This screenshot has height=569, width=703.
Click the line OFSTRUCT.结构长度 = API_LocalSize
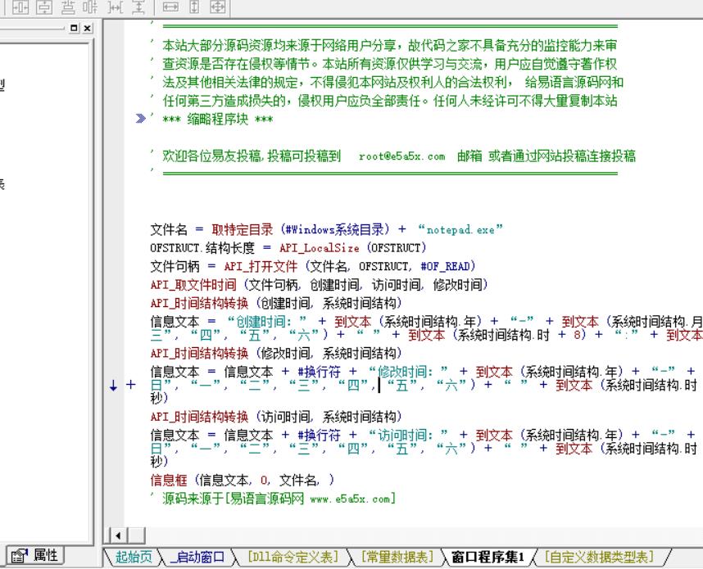(x=288, y=248)
